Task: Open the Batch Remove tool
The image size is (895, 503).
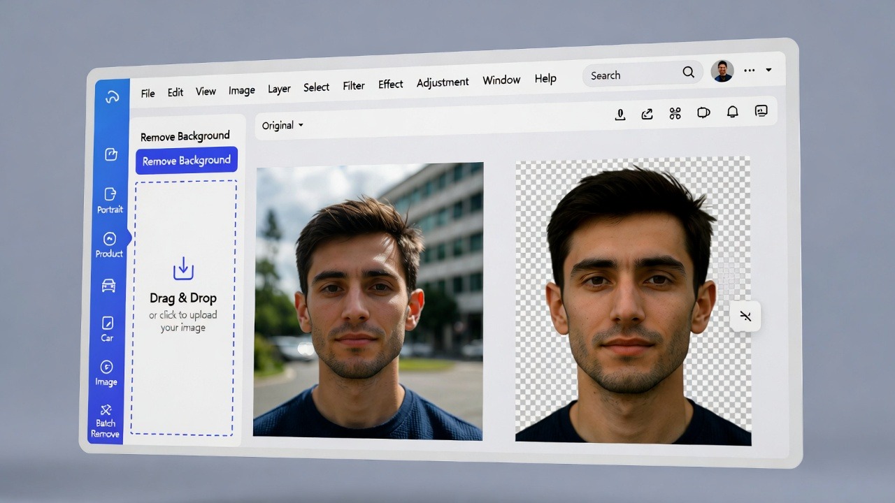Action: (106, 421)
